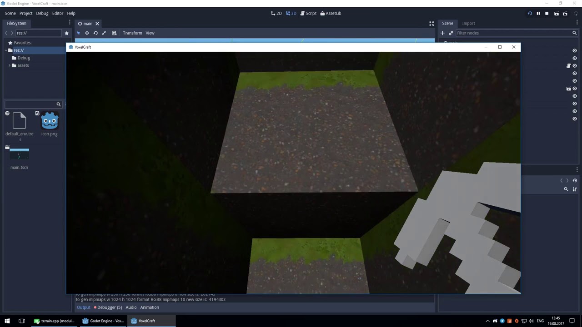Show hidden system tray icons chevron
The height and width of the screenshot is (327, 582).
click(488, 321)
